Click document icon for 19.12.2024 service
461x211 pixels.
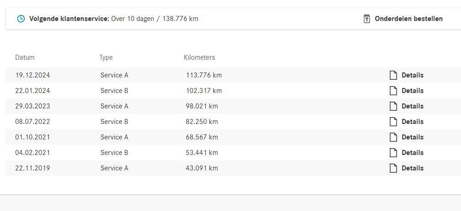click(393, 75)
